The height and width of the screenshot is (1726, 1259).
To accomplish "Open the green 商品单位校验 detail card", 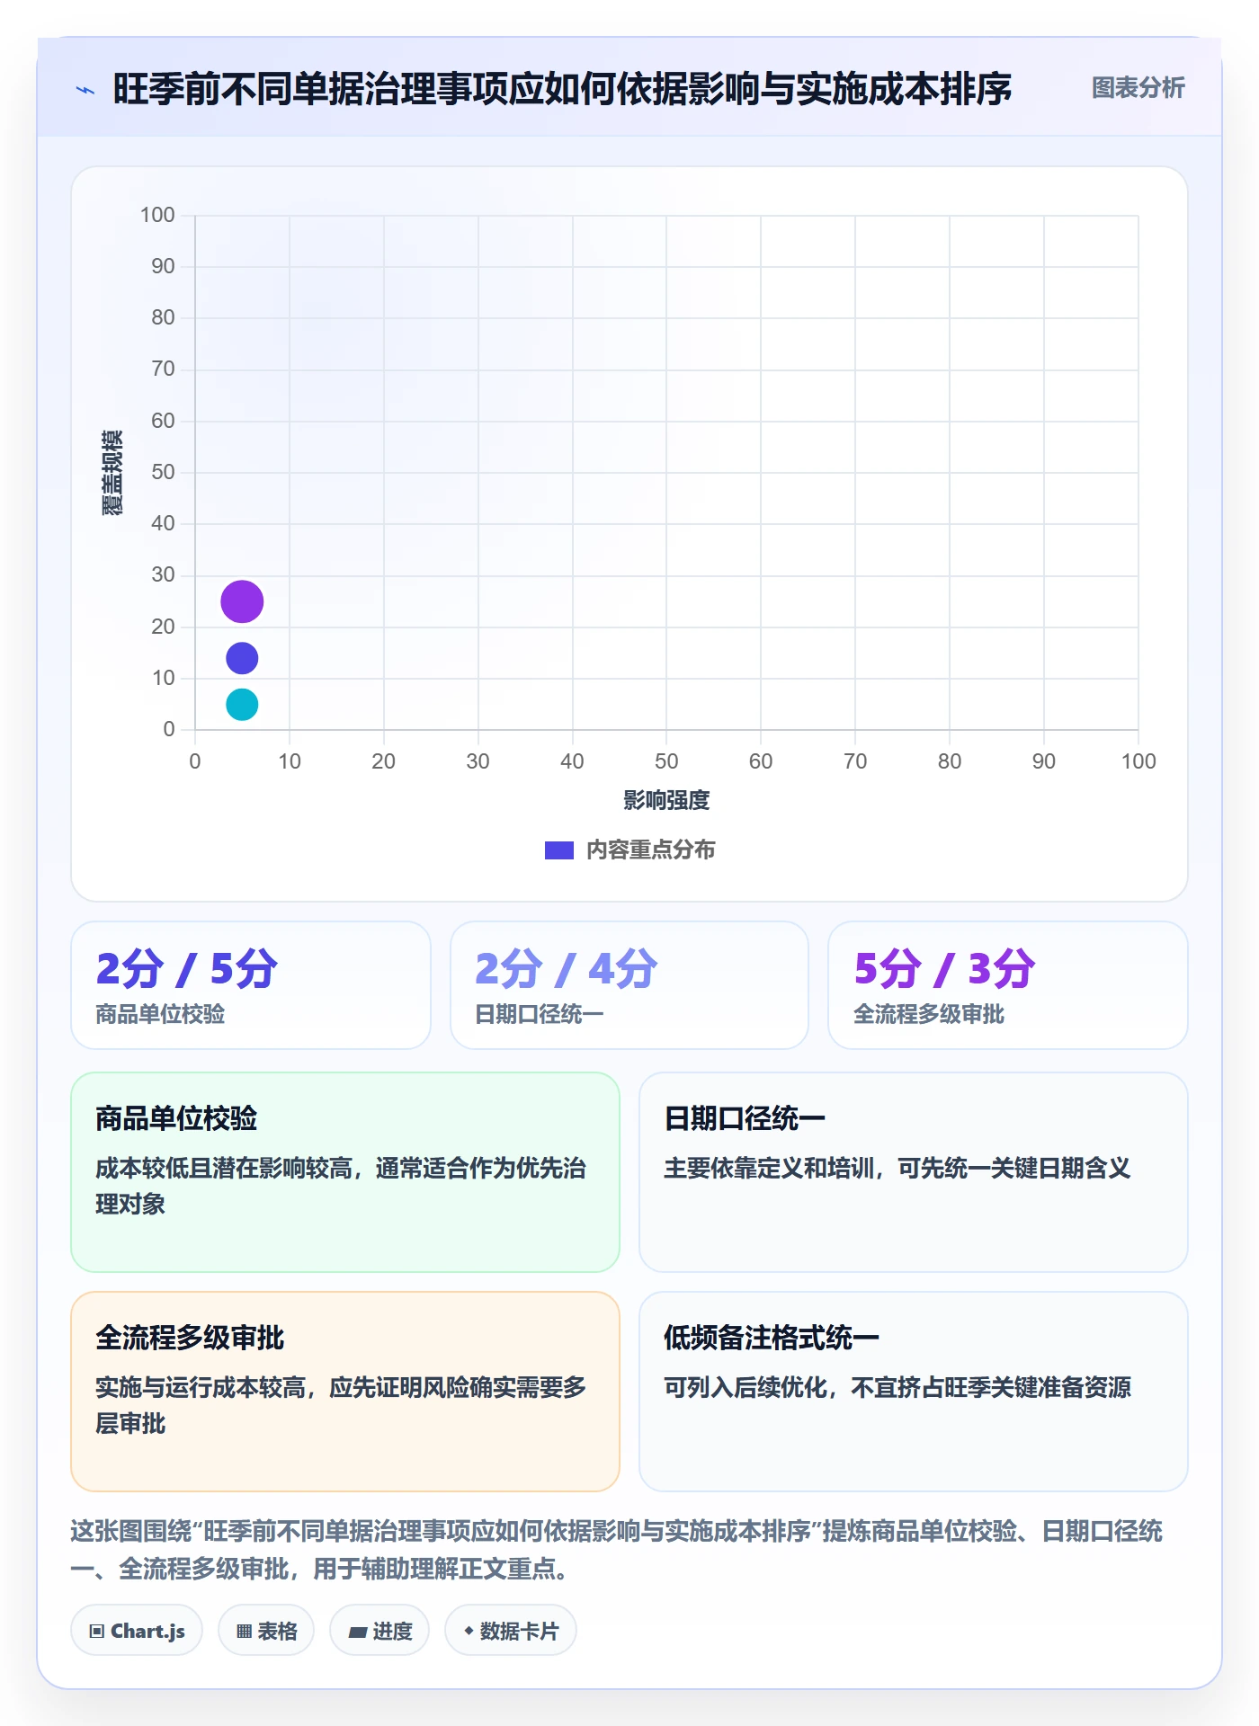I will [345, 1172].
